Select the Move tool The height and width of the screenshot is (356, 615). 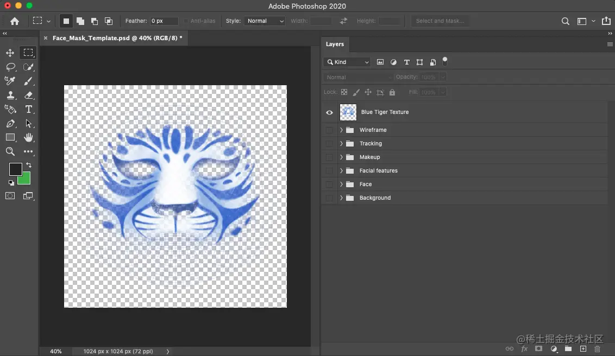10,53
